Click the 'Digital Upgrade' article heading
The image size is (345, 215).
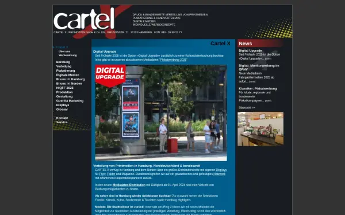tap(105, 52)
